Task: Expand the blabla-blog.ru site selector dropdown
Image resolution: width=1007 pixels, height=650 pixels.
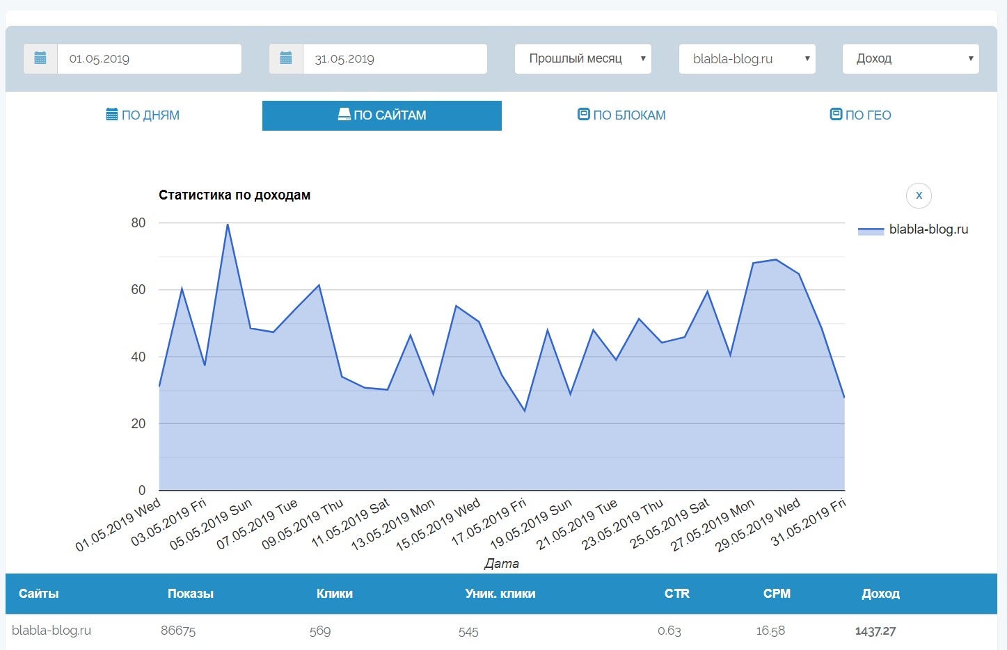Action: tap(747, 59)
